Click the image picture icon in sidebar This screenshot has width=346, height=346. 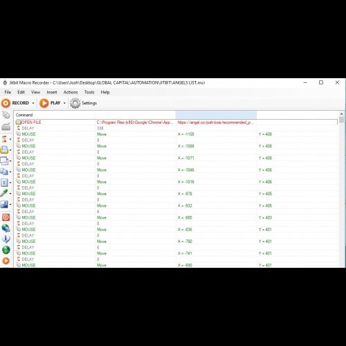[x=4, y=204]
